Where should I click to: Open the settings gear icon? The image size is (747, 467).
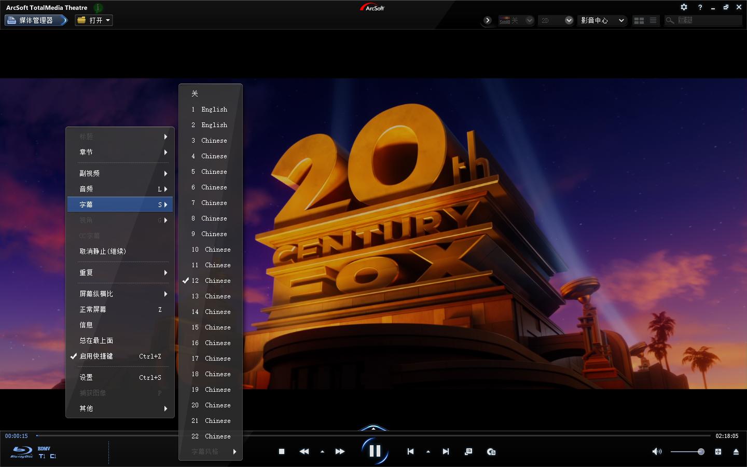point(684,7)
